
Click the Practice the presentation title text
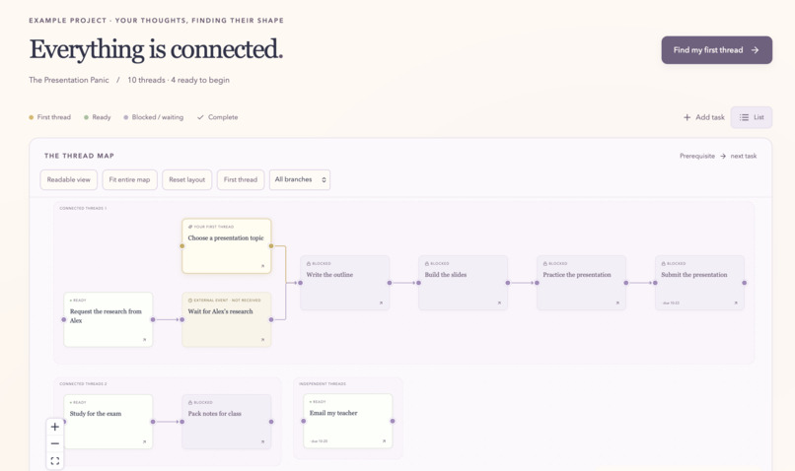[x=577, y=275]
